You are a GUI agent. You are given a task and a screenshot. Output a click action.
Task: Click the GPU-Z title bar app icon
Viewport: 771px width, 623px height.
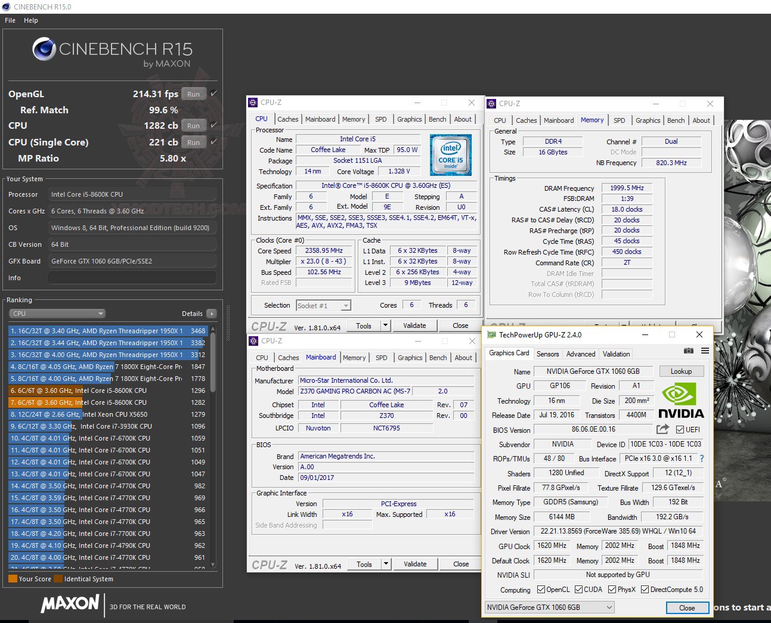491,335
